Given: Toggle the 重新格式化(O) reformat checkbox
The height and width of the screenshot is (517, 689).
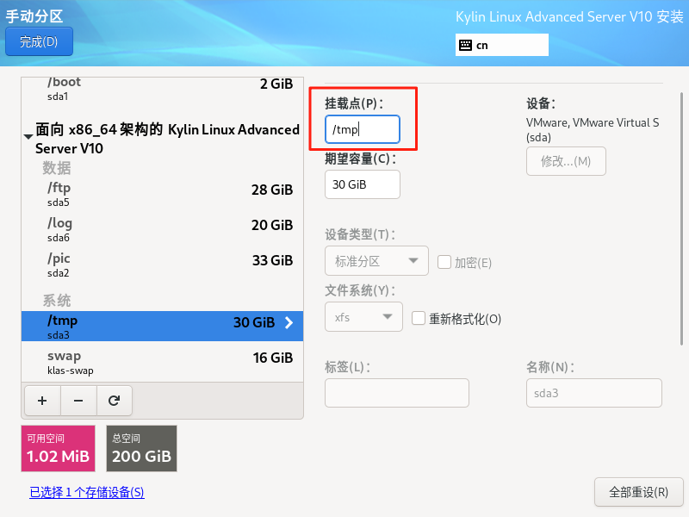Looking at the screenshot, I should [419, 318].
